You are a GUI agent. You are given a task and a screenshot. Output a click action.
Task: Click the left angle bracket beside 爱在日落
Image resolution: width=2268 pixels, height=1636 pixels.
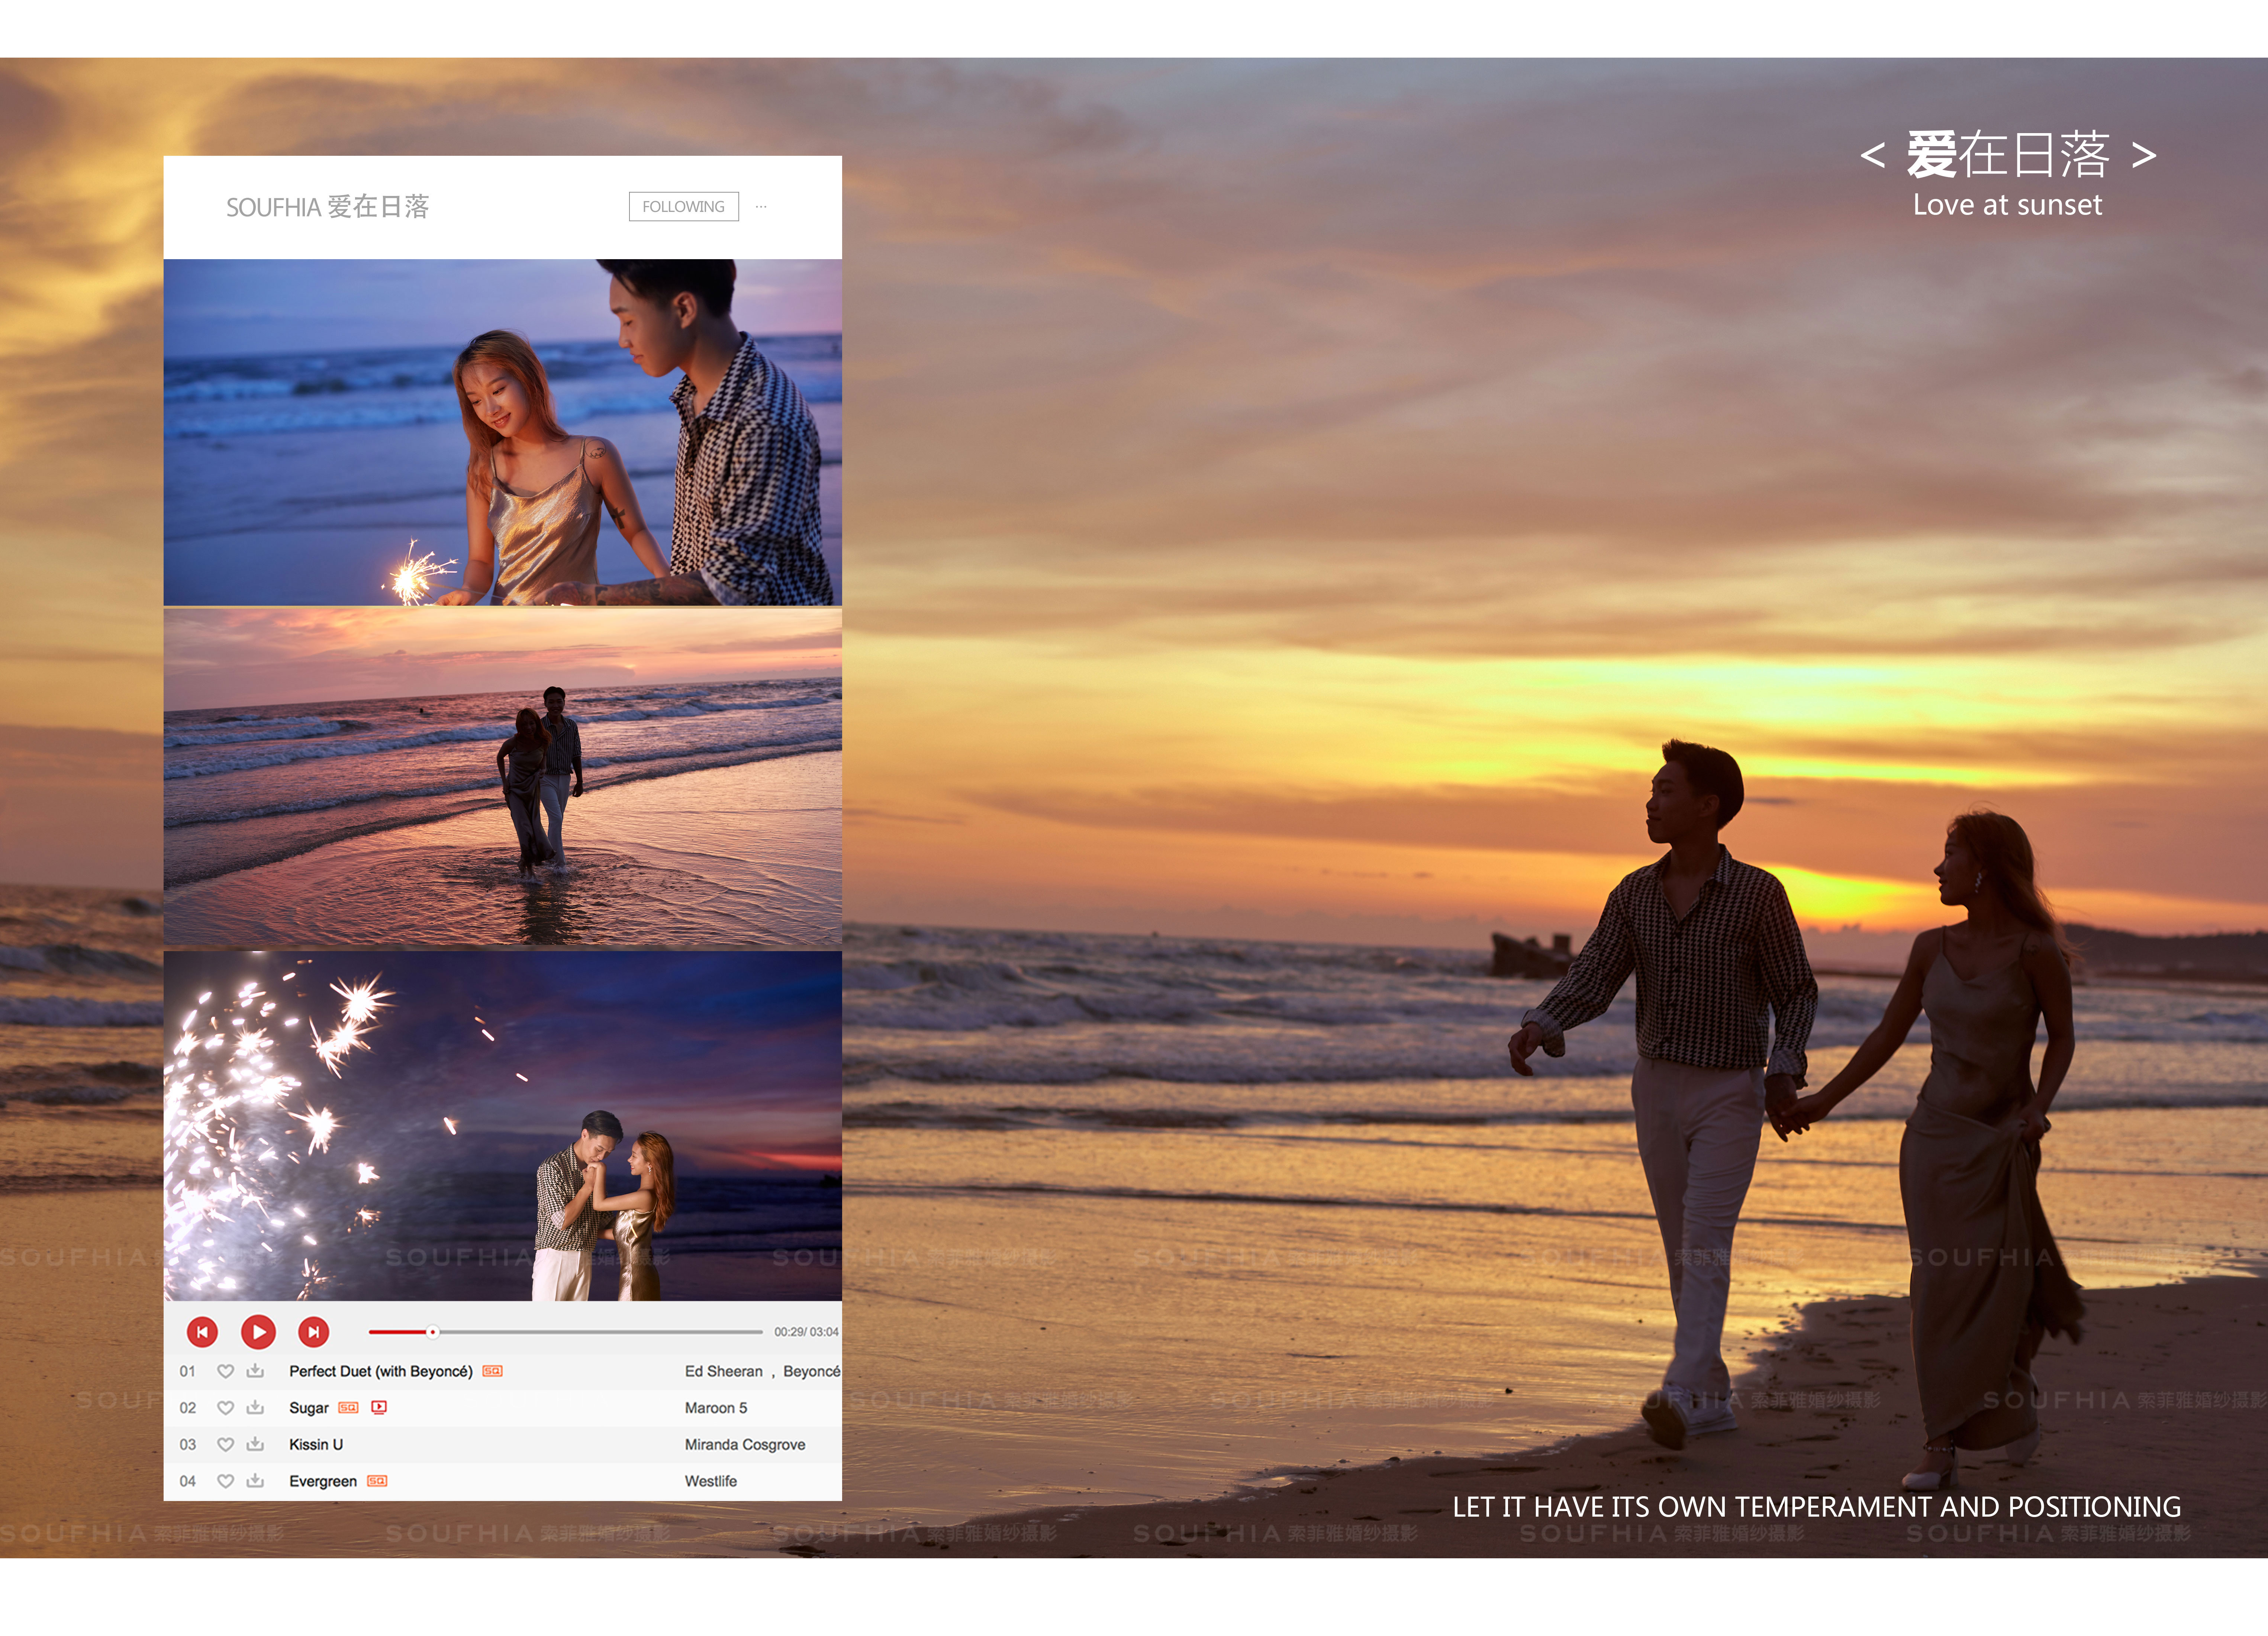[x=1873, y=155]
